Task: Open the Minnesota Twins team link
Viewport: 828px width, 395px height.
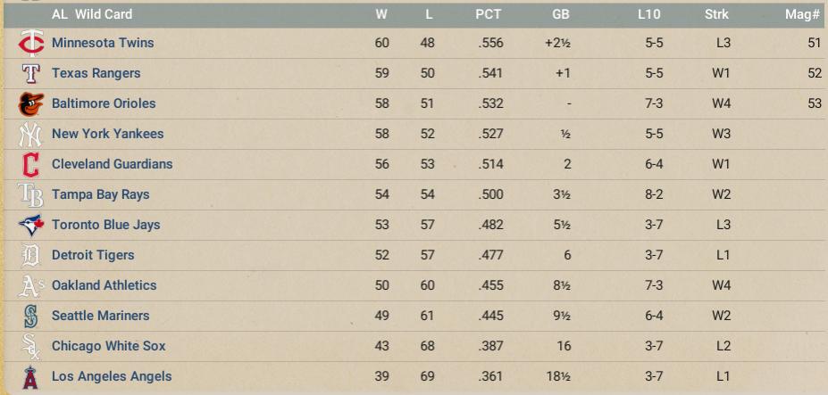Action: [x=103, y=43]
